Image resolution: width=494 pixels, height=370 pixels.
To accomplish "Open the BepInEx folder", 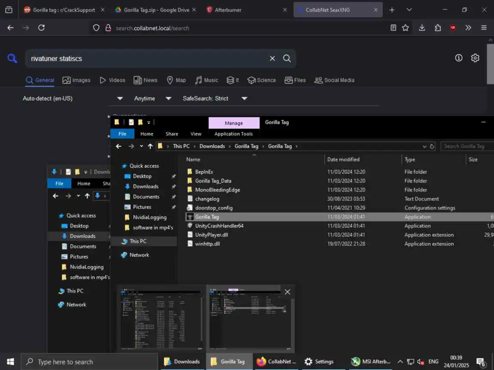I will [204, 172].
